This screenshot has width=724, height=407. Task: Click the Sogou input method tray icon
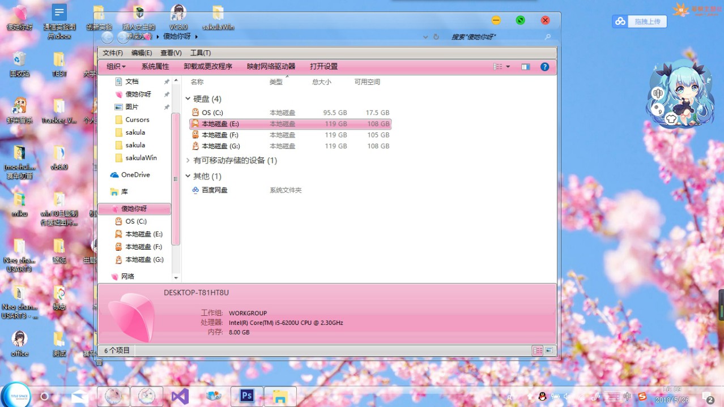point(642,396)
